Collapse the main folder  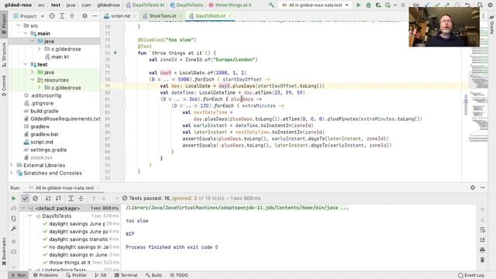click(x=26, y=33)
